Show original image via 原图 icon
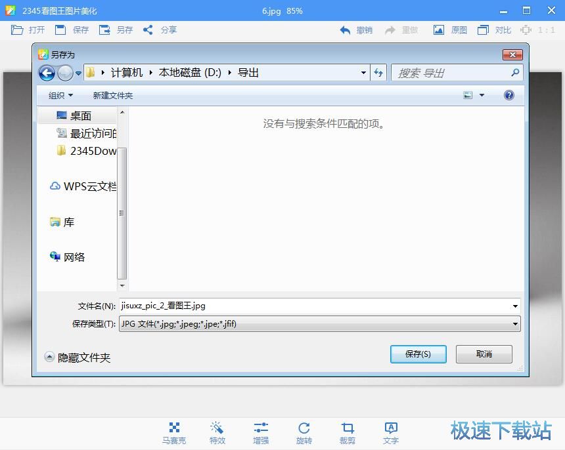 pyautogui.click(x=438, y=30)
